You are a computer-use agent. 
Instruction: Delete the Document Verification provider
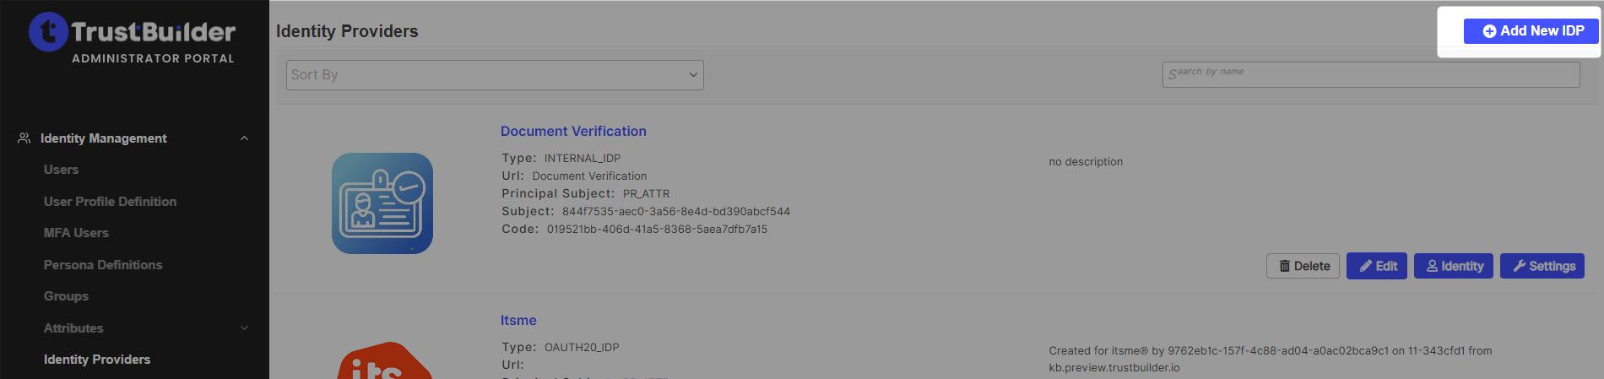(x=1303, y=266)
